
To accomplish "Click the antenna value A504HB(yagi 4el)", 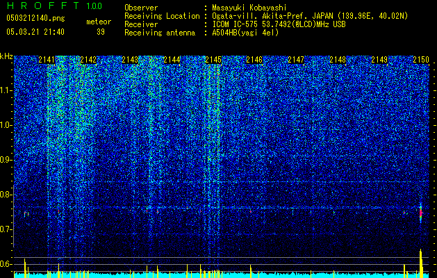I will [x=245, y=33].
